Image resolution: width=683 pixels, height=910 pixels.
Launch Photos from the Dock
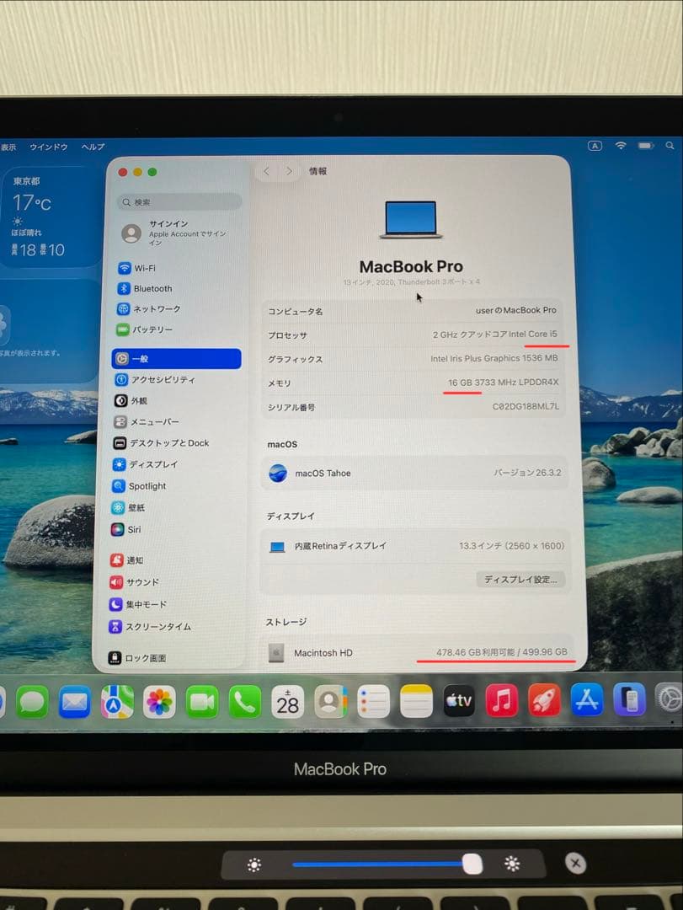159,702
